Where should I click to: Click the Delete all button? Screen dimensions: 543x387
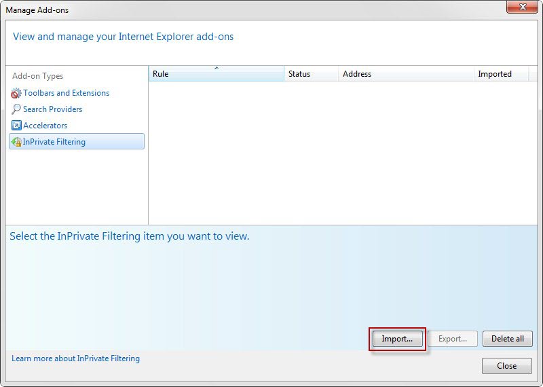(507, 339)
